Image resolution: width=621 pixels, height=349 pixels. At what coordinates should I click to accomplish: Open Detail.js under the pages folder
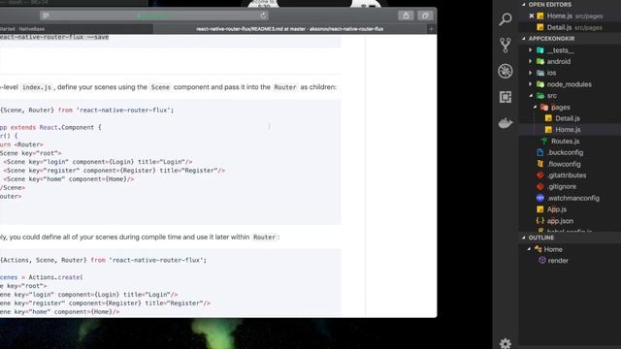coord(567,118)
